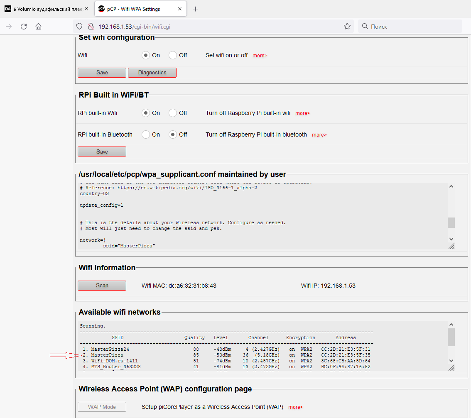The height and width of the screenshot is (418, 471).
Task: Switch to the Volumio browser tab
Action: 46,9
